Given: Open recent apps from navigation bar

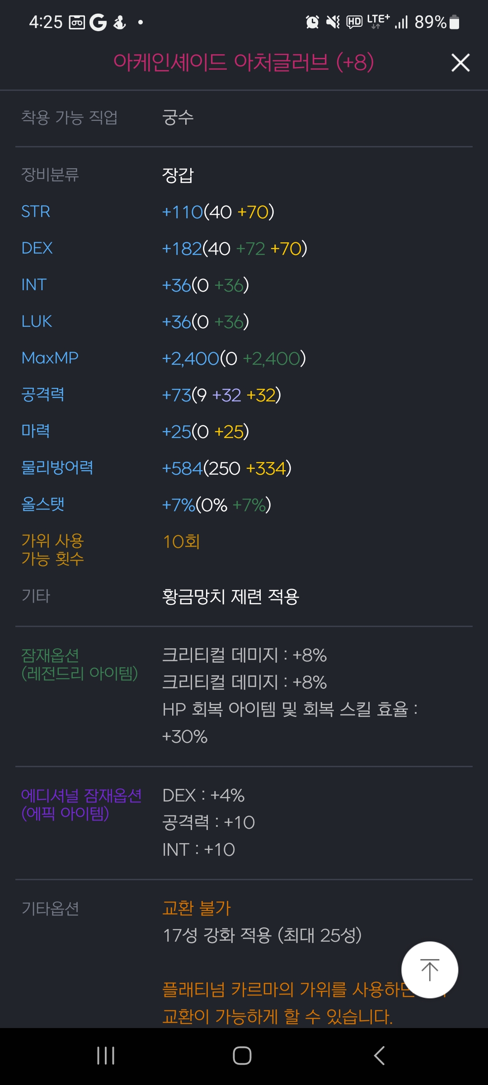Looking at the screenshot, I should coord(106,1056).
